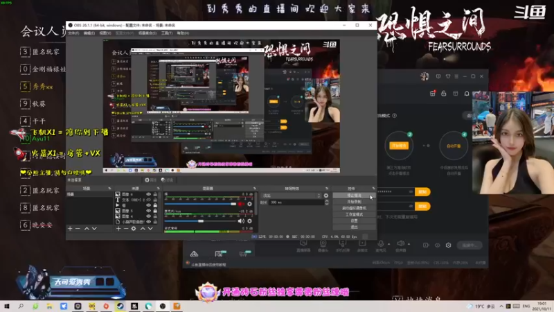
Task: Click the orange 开始推流 button in Douyu tool
Action: [399, 146]
